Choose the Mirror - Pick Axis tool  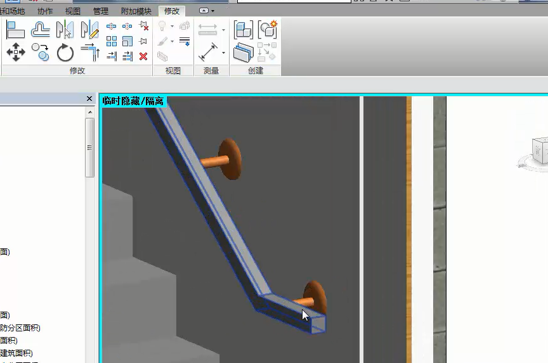(65, 30)
